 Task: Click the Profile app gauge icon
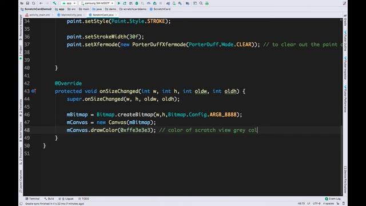149,3
